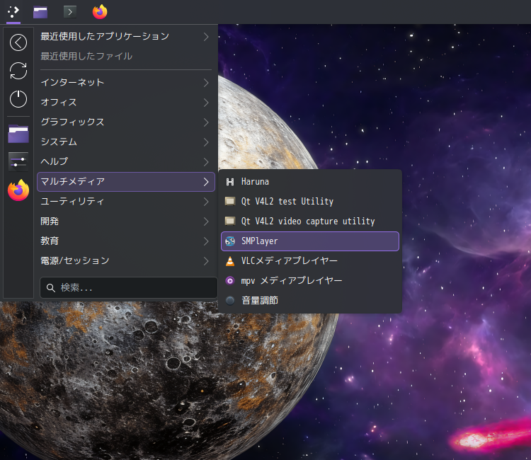This screenshot has width=531, height=460.
Task: Open Firefox from the top panel
Action: point(100,12)
